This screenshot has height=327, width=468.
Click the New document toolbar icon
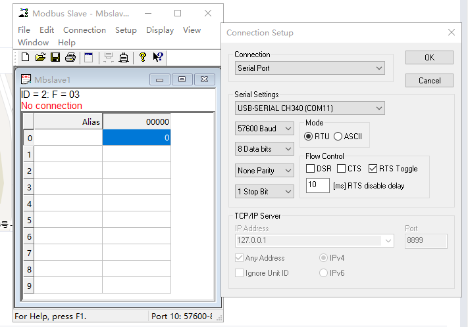(x=26, y=58)
